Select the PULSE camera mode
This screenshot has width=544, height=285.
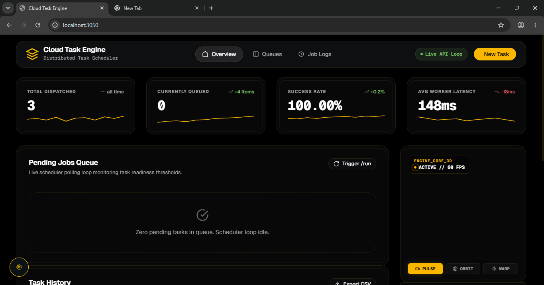(x=425, y=269)
